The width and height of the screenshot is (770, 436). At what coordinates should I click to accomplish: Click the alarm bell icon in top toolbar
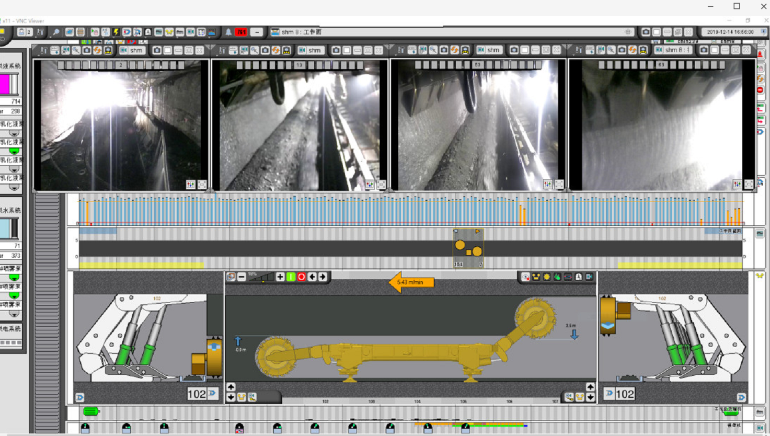click(228, 32)
